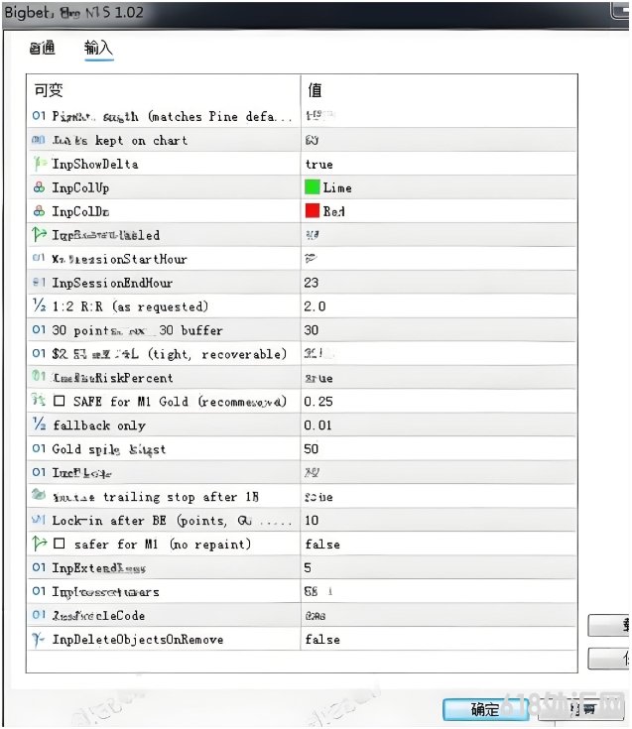Click the icon beside trailing stop after row
This screenshot has width=632, height=729.
click(x=39, y=494)
